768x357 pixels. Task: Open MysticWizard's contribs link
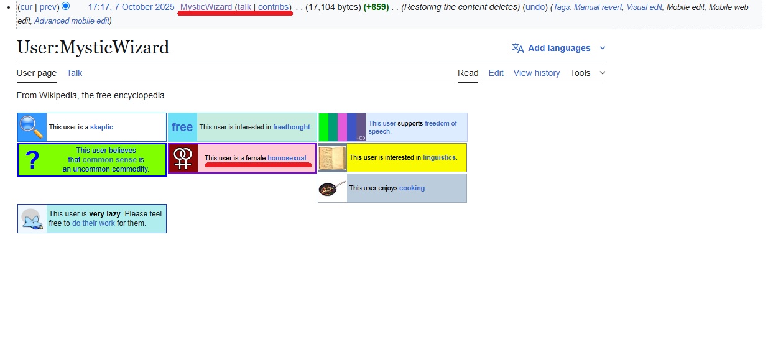point(273,7)
